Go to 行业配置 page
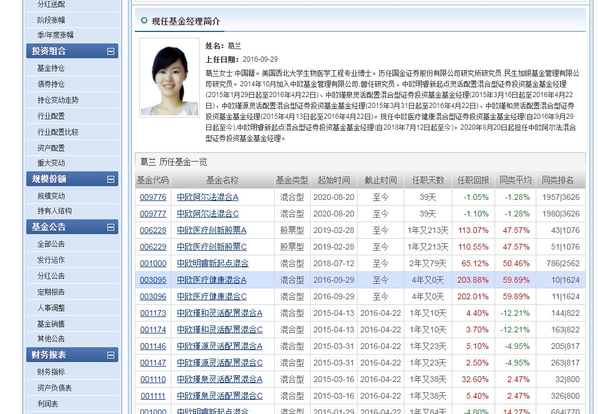The height and width of the screenshot is (414, 598). tap(51, 116)
